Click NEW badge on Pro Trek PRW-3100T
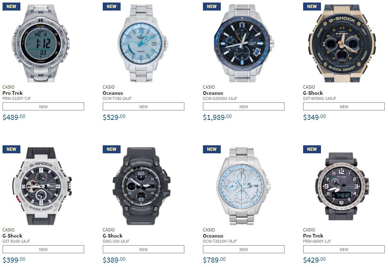Viewport: 388px width, 267px height. pos(11,7)
